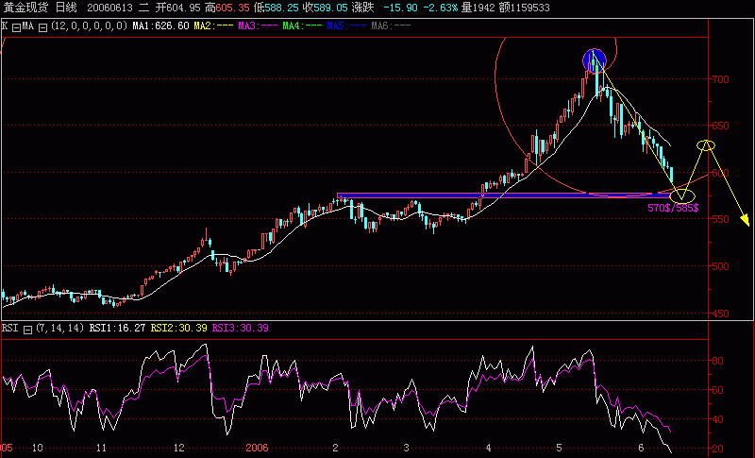Collapse the MA indicator box toggle
Screen dimensions: 755x458
[x=42, y=27]
